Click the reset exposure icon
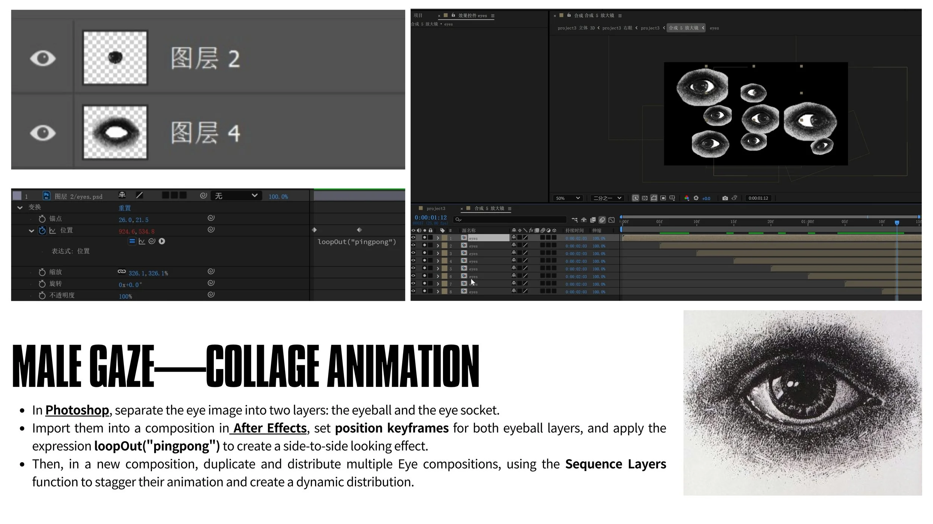 click(696, 198)
